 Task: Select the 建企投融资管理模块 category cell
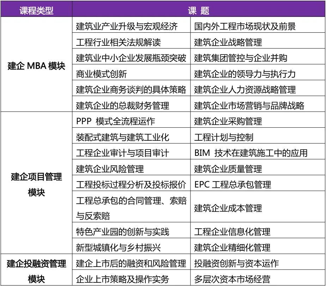[x=36, y=269]
